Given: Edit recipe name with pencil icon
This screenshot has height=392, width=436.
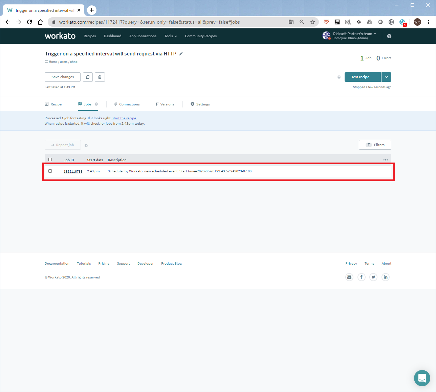Looking at the screenshot, I should click(x=181, y=54).
